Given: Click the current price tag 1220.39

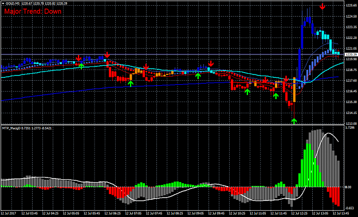Looking at the screenshot, I should point(351,54).
